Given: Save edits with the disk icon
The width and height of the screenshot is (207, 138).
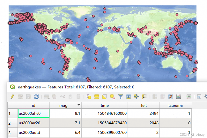Looking at the screenshot, I should [28, 97].
